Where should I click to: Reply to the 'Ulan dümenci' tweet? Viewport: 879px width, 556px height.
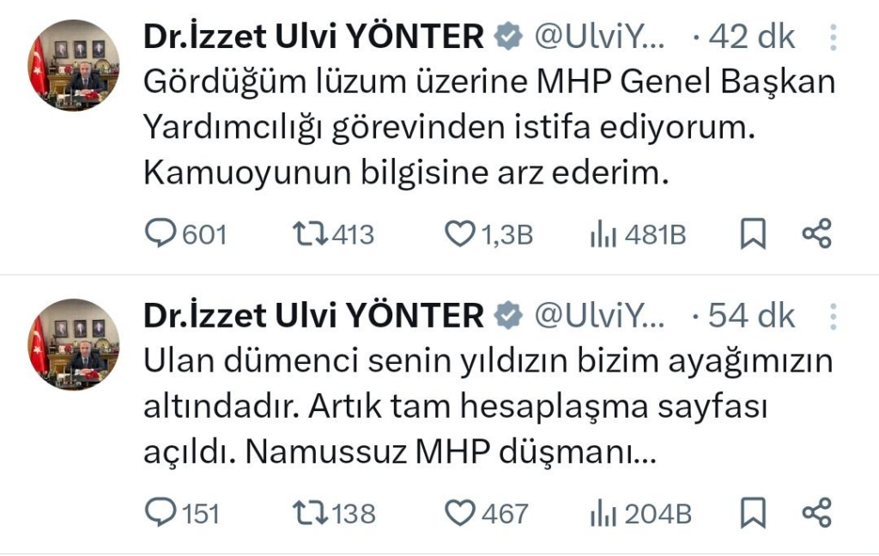pyautogui.click(x=160, y=513)
